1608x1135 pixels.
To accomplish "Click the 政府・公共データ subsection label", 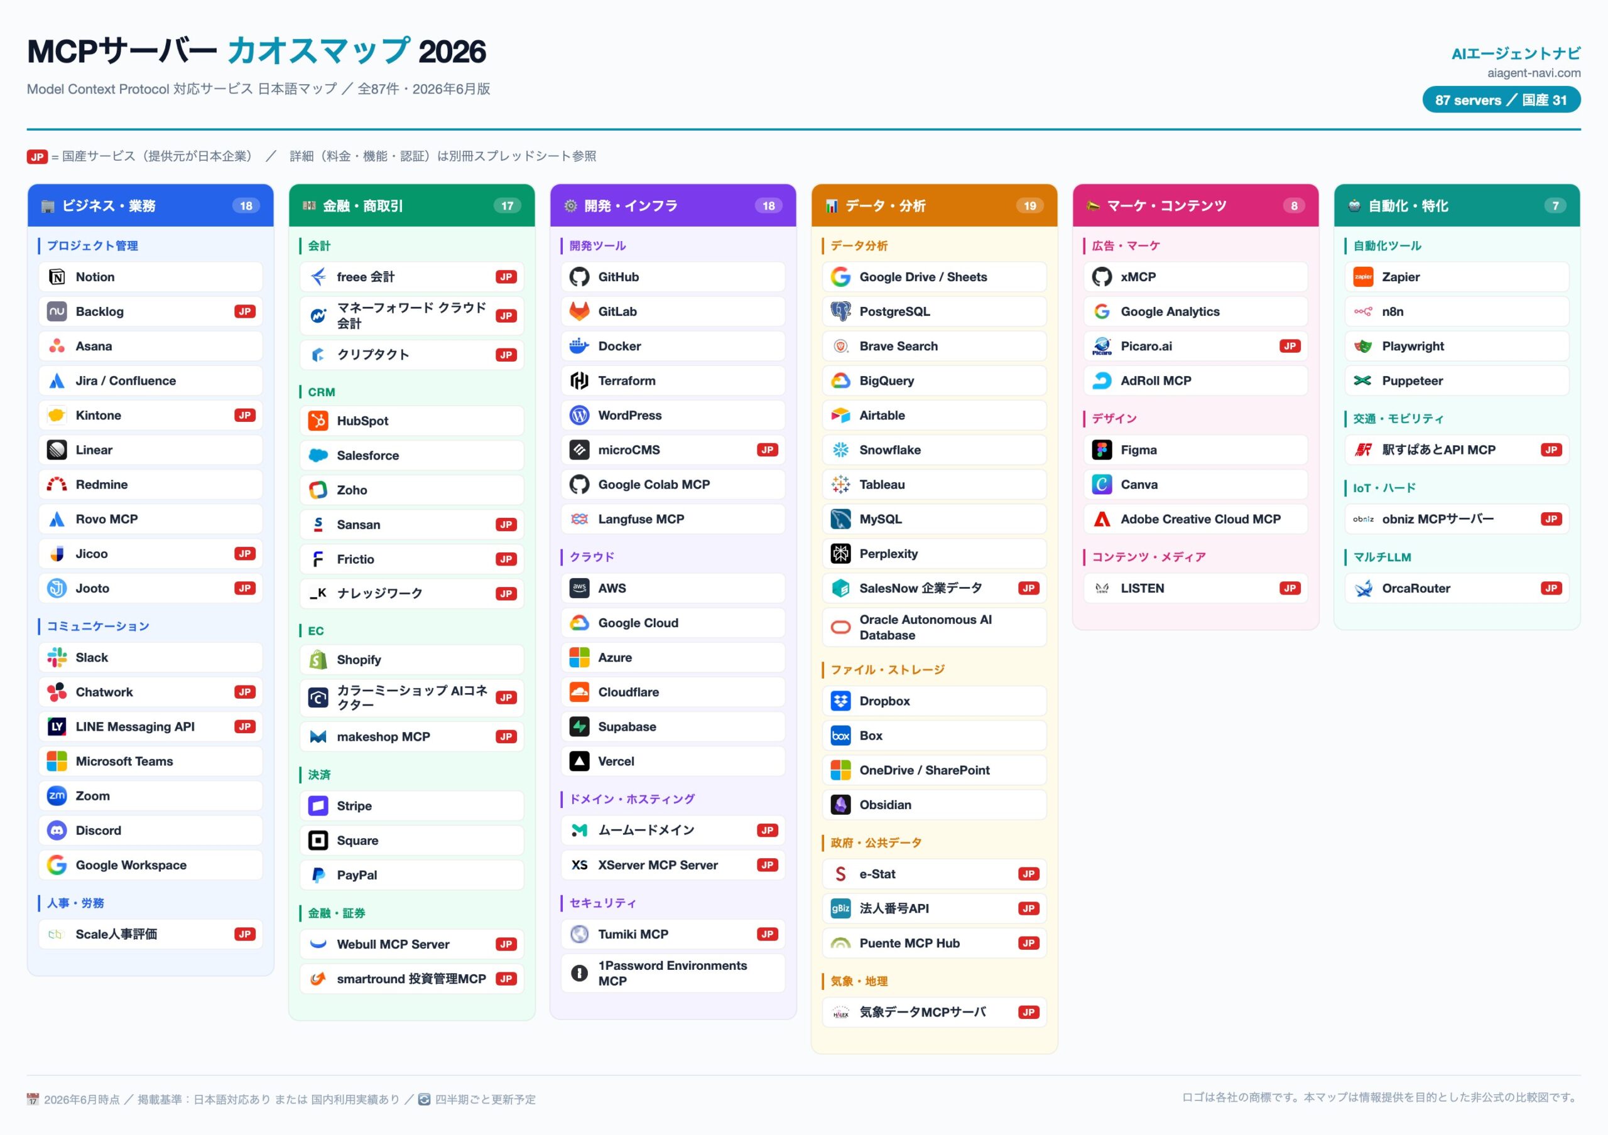I will (876, 843).
